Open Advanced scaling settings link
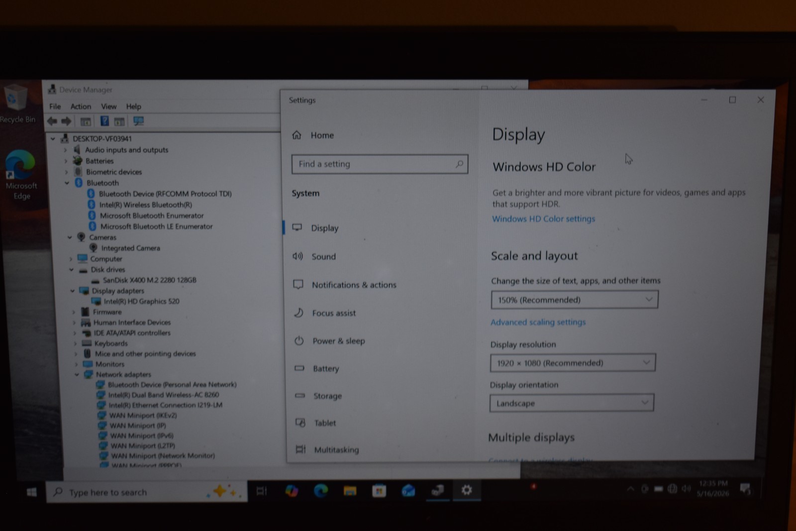 tap(538, 322)
